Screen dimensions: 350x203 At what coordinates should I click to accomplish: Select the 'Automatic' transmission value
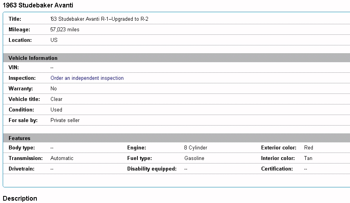point(62,158)
